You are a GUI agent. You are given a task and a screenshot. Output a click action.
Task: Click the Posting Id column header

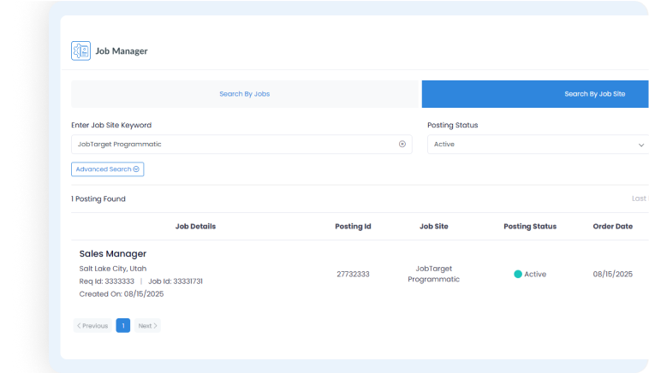[353, 226]
